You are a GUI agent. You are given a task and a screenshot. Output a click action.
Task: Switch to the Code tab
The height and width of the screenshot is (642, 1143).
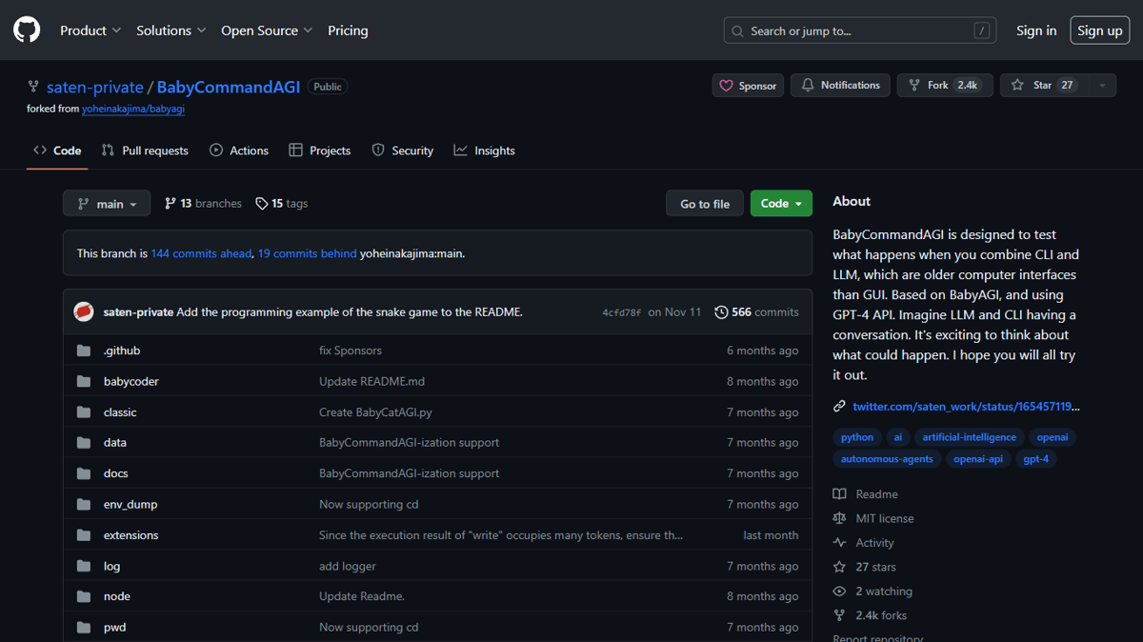click(x=57, y=150)
